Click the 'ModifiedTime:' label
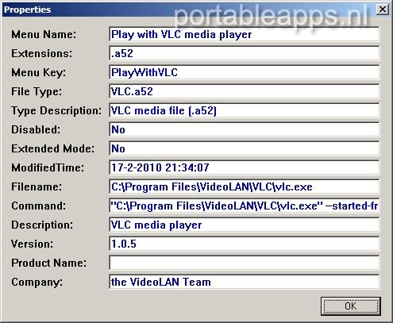This screenshot has height=323, width=393. 48,167
